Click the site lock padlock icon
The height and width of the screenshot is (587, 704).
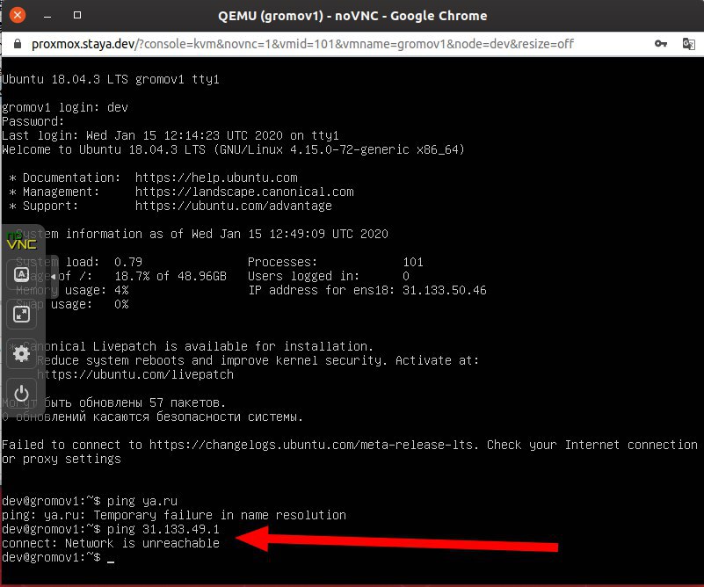point(17,44)
